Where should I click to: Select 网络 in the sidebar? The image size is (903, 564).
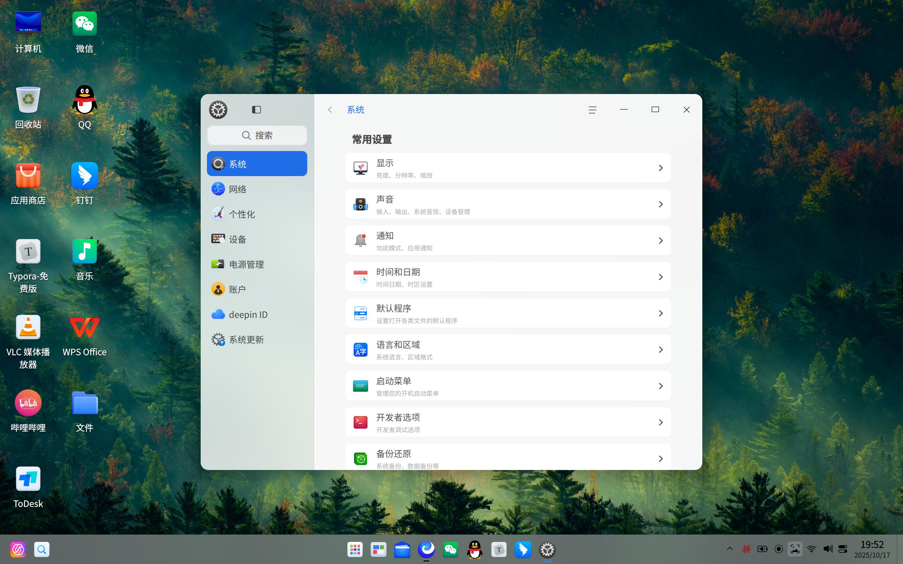pyautogui.click(x=257, y=189)
